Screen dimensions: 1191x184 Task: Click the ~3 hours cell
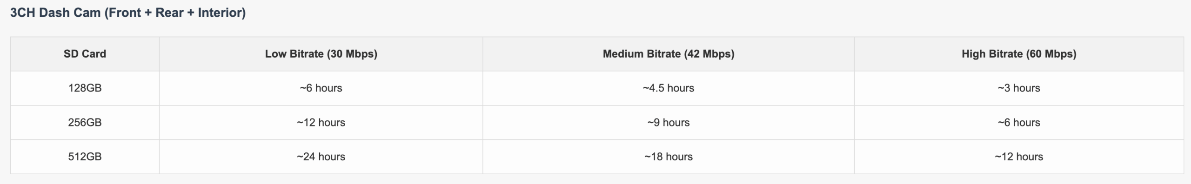tap(1019, 88)
